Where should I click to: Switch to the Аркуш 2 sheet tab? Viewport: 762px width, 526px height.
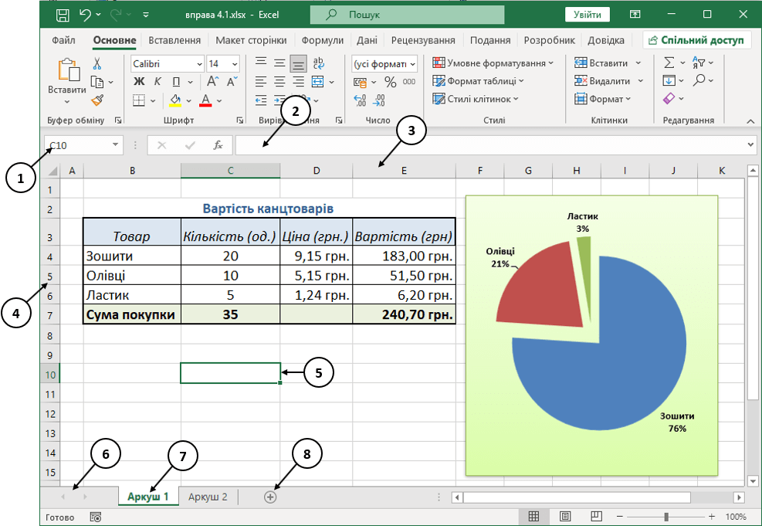pyautogui.click(x=208, y=497)
